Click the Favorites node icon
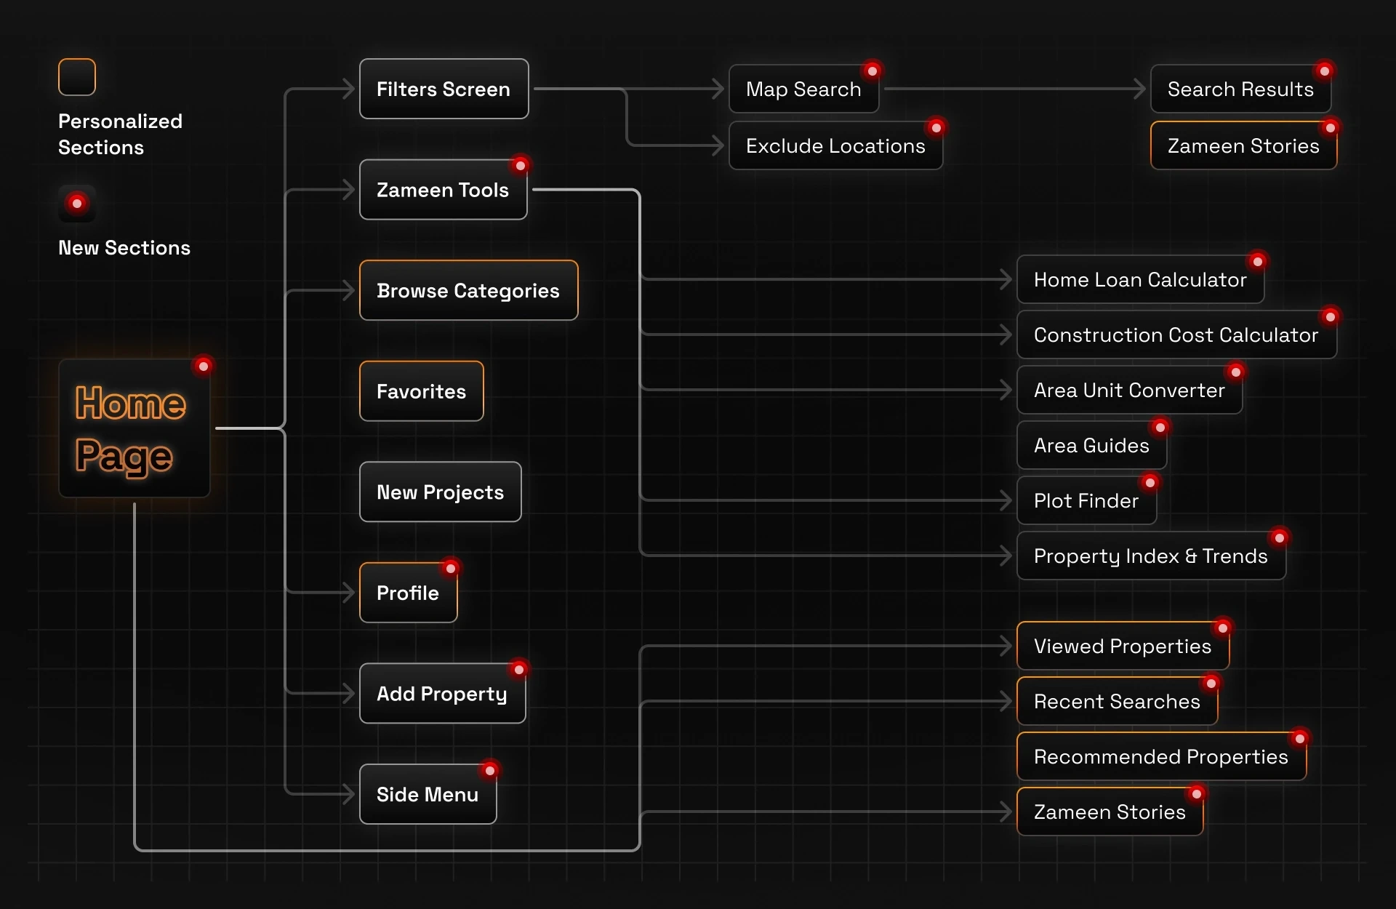The image size is (1396, 909). point(421,392)
